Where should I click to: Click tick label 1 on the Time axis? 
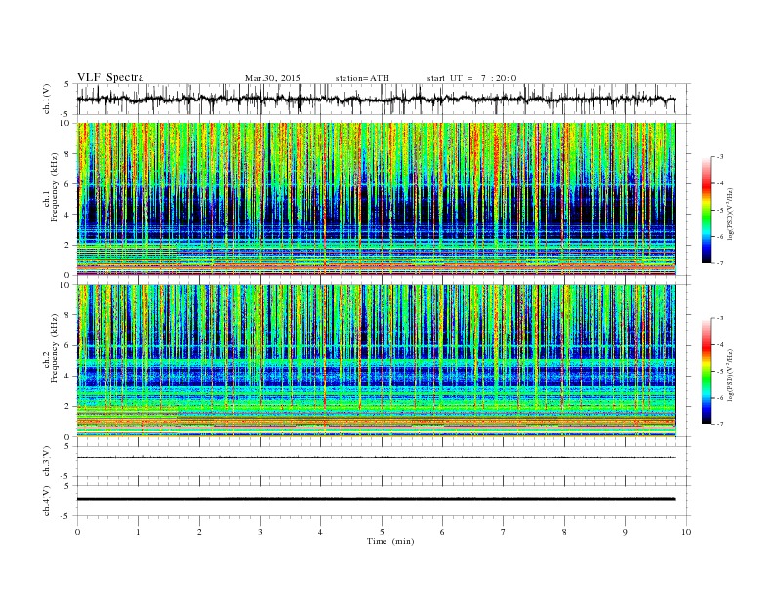(x=138, y=532)
